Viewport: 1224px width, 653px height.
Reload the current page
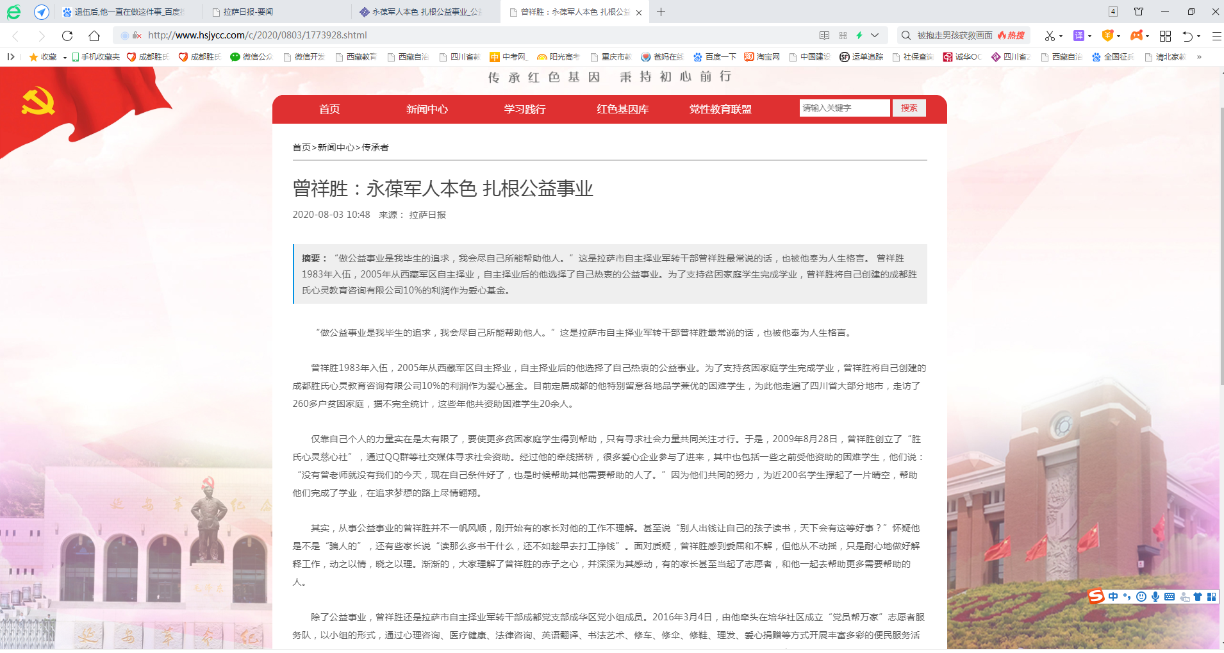(x=67, y=36)
